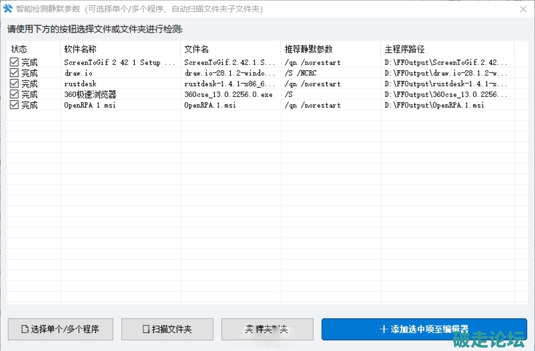Sort by the 状态 column header
Image resolution: width=535 pixels, height=351 pixels.
(19, 49)
